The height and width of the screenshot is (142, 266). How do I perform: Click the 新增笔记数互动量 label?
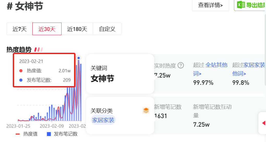[x=212, y=111]
